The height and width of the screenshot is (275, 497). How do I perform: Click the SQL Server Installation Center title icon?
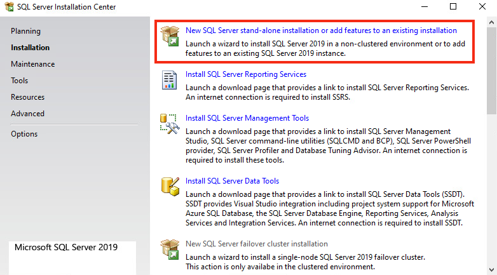(x=9, y=6)
